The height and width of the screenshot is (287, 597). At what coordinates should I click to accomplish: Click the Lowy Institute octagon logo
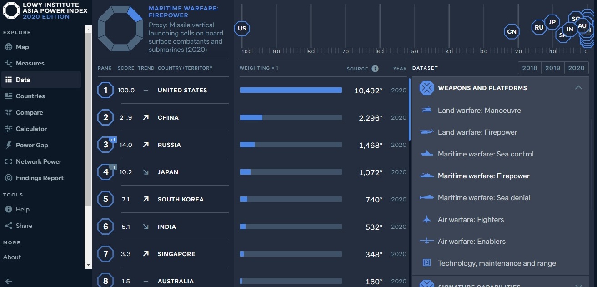(x=11, y=10)
